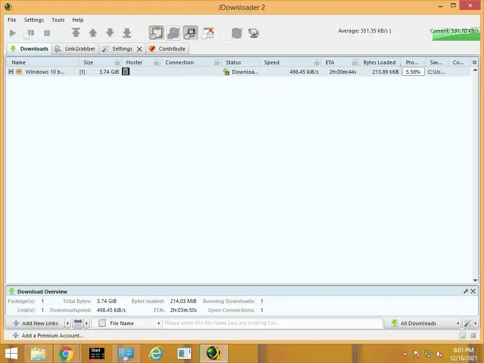The image size is (484, 363).
Task: Click the hoster icon in Windows 10 row
Action: 126,72
